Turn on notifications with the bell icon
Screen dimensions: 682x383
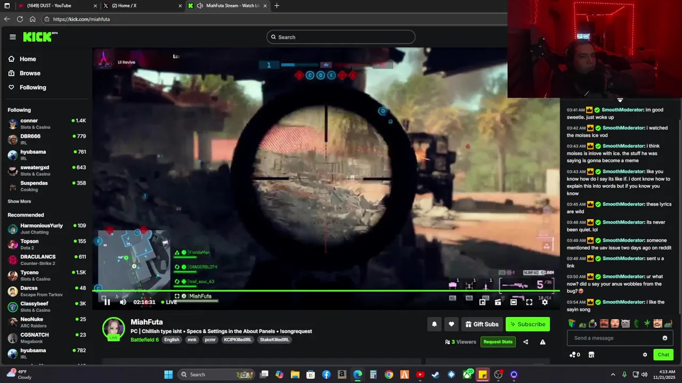pyautogui.click(x=434, y=324)
